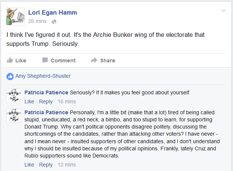
Task: Click the 16 mins comment timestamp
Action: coord(67,101)
